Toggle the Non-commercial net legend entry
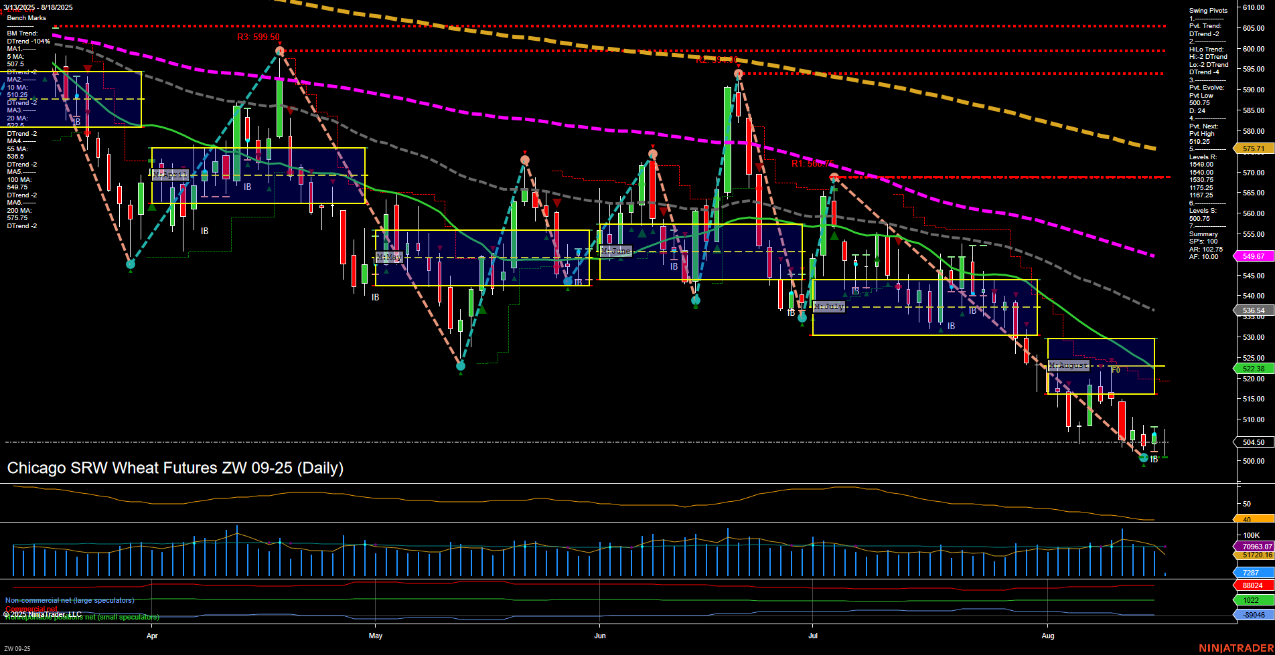The image size is (1275, 655). point(69,600)
